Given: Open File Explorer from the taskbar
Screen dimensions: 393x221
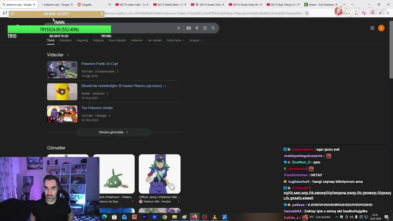Looking at the screenshot, I should click(x=174, y=217).
